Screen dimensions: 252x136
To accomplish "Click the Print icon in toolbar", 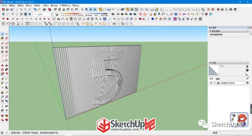I will pyautogui.click(x=44, y=10).
